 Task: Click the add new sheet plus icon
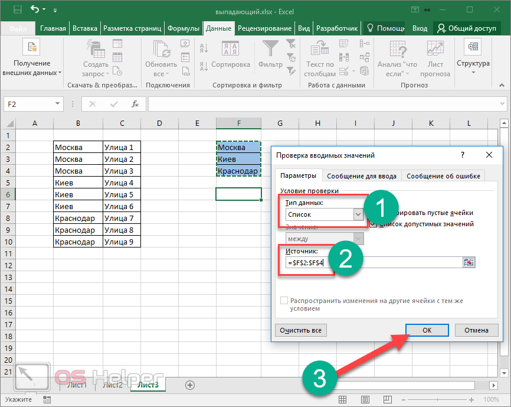190,385
